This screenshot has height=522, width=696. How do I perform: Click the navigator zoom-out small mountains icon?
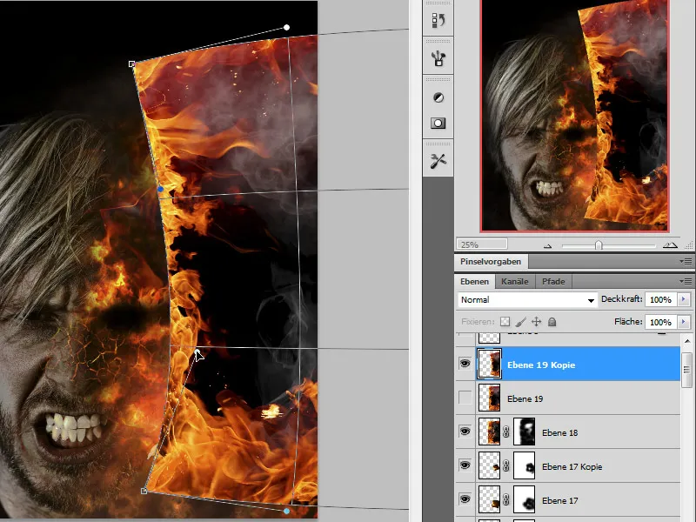point(548,245)
